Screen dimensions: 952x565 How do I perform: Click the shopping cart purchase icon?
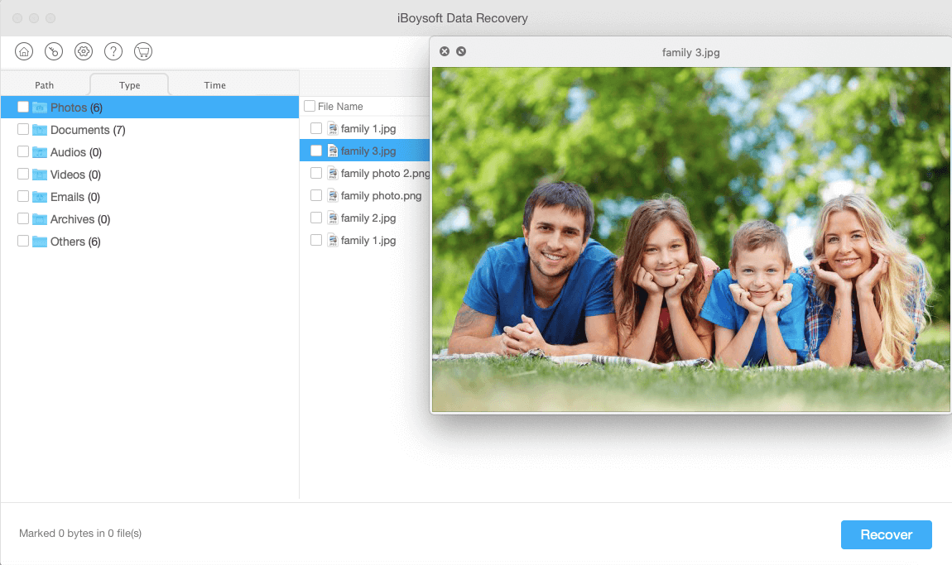pos(142,50)
